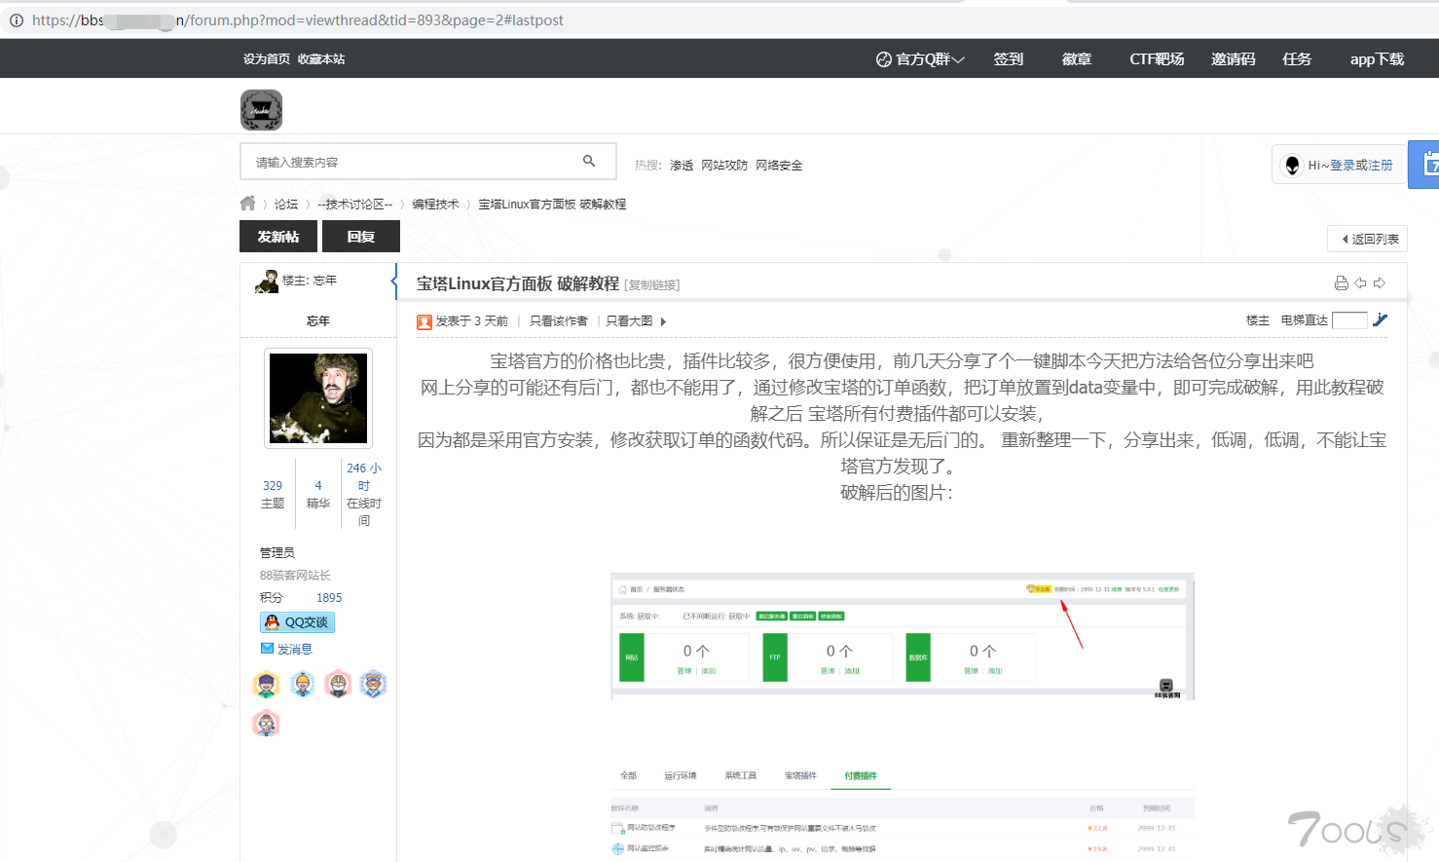Click the 楼主 jump link at right
Viewport: 1439px width, 862px height.
[1258, 320]
